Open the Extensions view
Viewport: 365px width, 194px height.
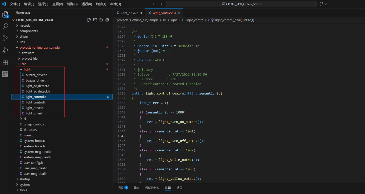(x=6, y=62)
